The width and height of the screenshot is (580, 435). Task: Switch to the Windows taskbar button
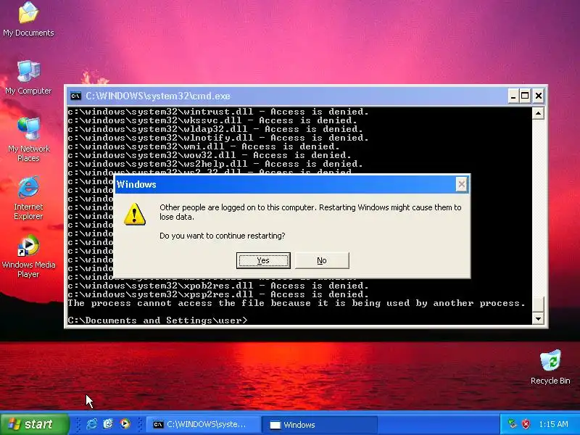tap(320, 424)
